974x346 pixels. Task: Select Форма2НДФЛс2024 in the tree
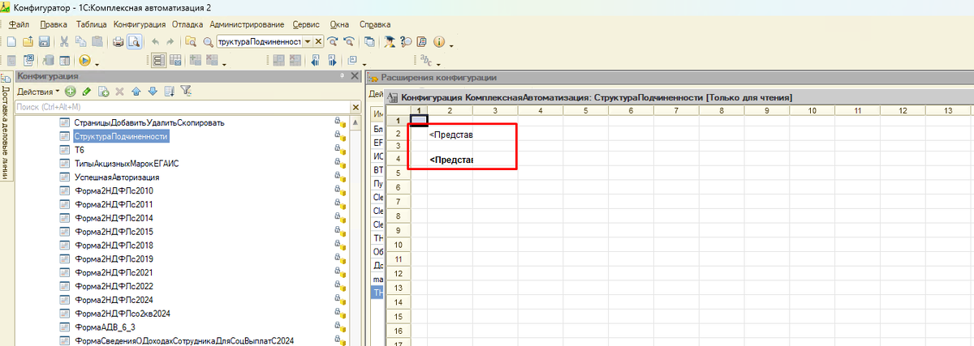pos(114,300)
